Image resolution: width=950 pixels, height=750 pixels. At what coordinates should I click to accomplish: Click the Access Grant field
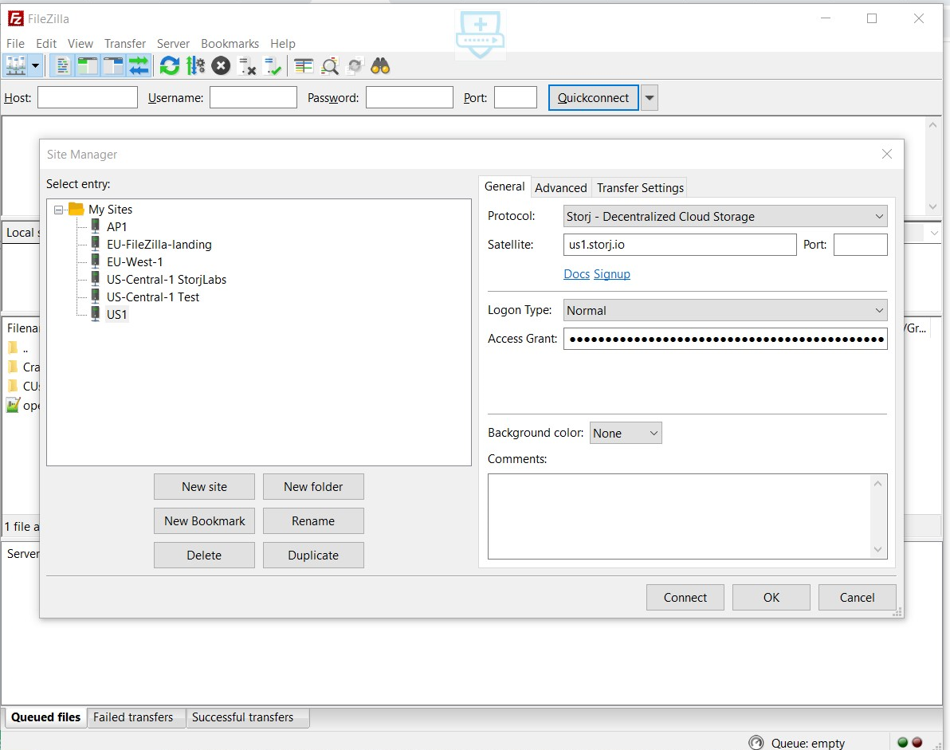click(725, 339)
